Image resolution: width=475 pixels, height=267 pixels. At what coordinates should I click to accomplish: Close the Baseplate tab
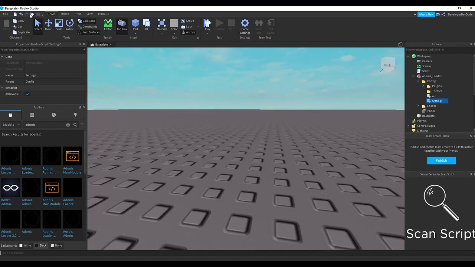coord(110,44)
